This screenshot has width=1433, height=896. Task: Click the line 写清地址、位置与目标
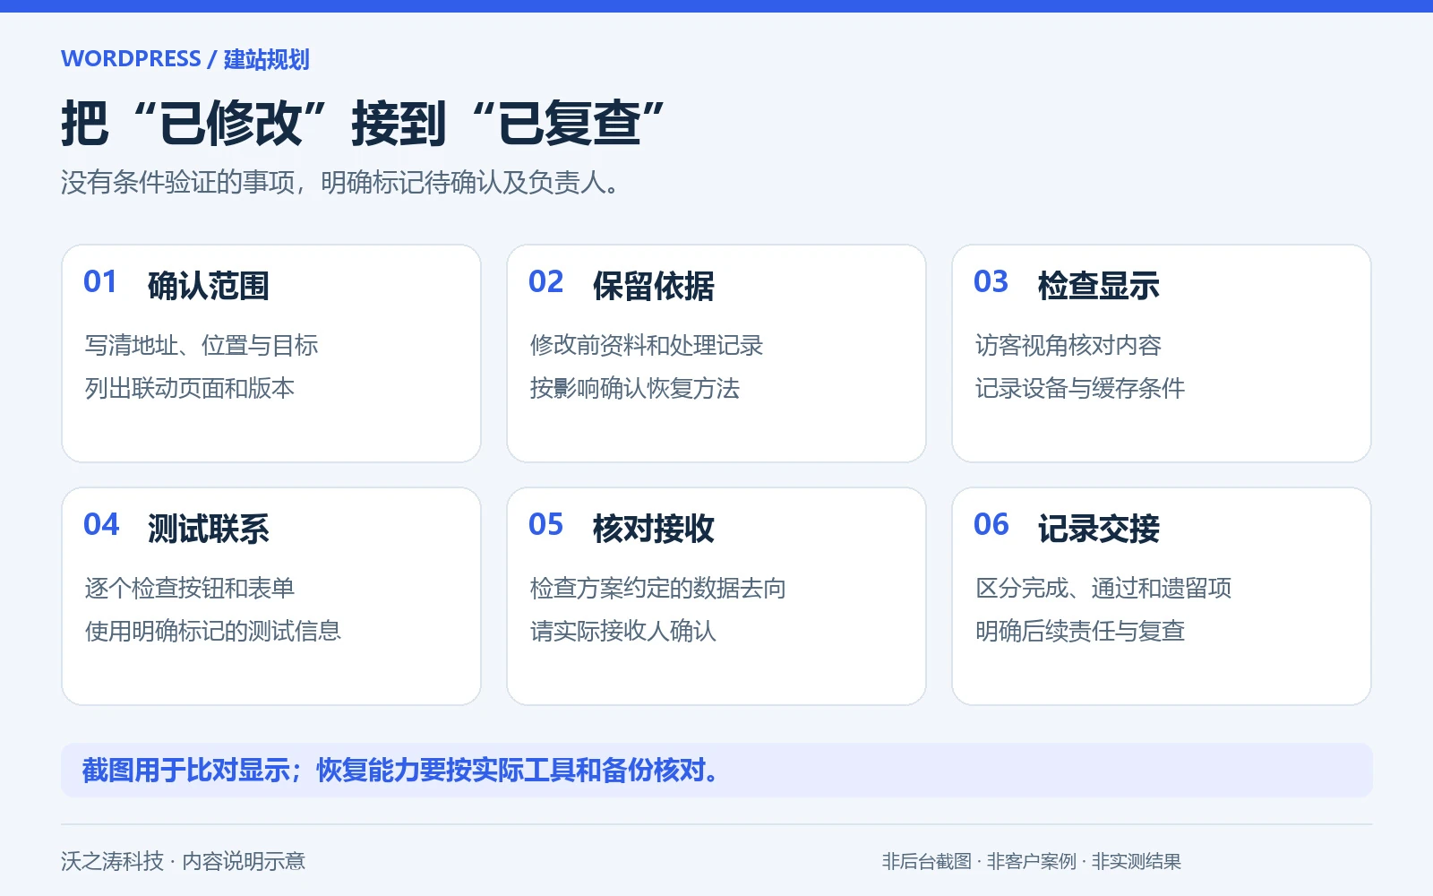coord(202,346)
